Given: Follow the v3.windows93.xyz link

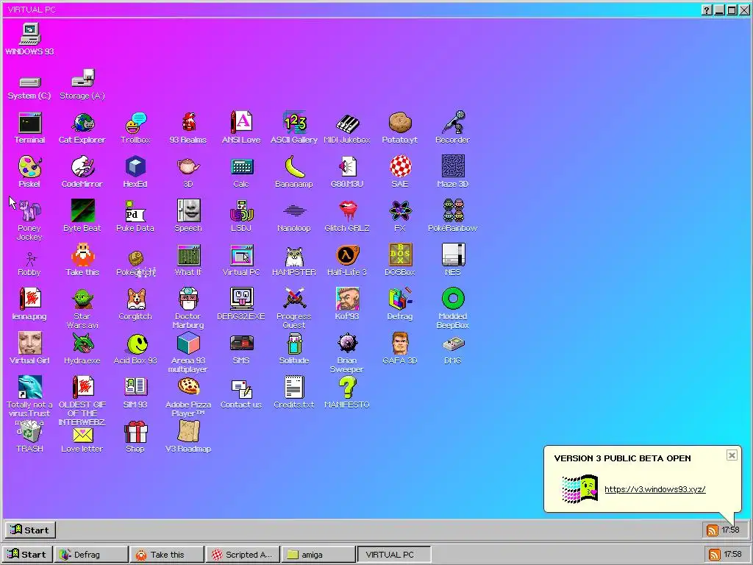Looking at the screenshot, I should click(654, 489).
